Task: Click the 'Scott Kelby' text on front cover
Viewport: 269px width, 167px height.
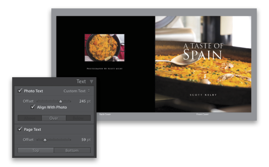Action: point(203,95)
